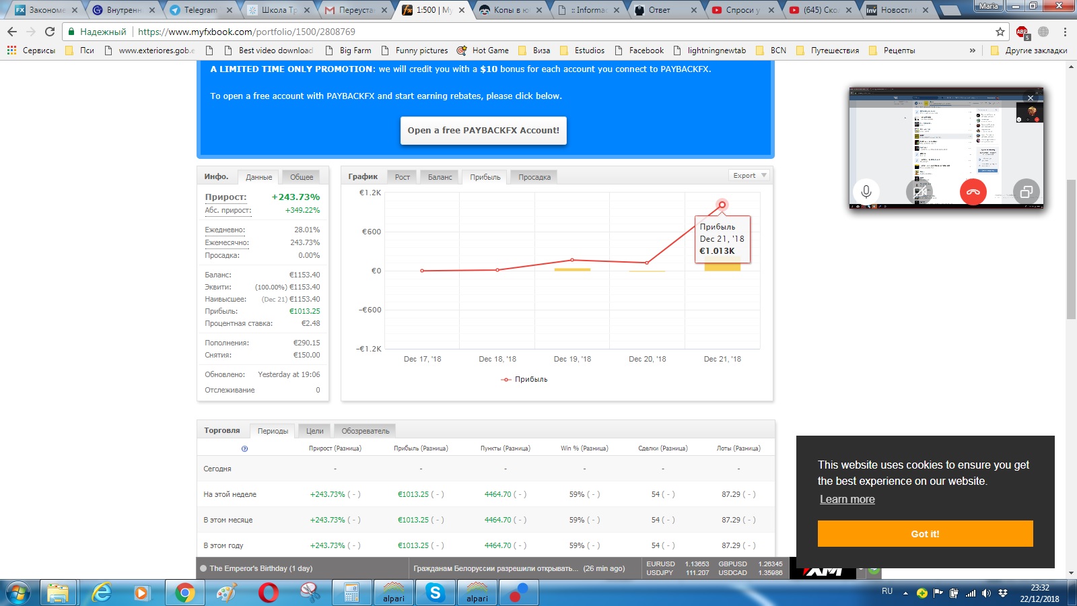Close the Skype call overlay with X
Image resolution: width=1077 pixels, height=606 pixels.
[x=1031, y=98]
